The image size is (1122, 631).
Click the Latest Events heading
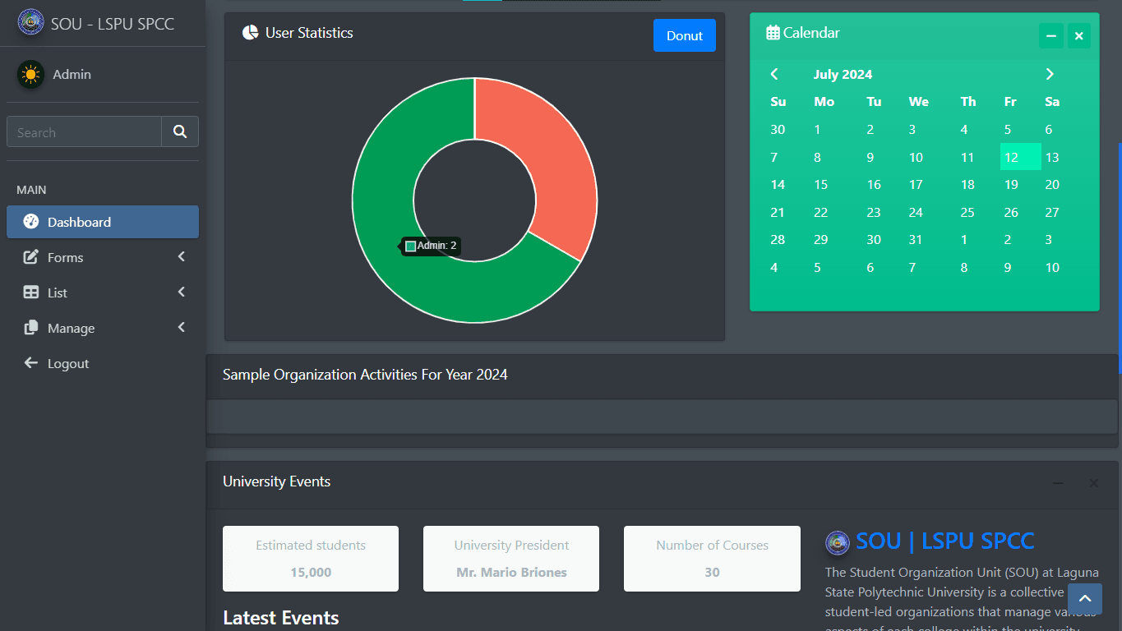point(281,618)
